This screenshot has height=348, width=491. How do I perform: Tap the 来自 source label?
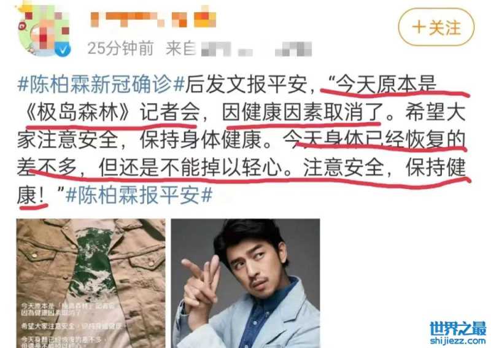(180, 48)
